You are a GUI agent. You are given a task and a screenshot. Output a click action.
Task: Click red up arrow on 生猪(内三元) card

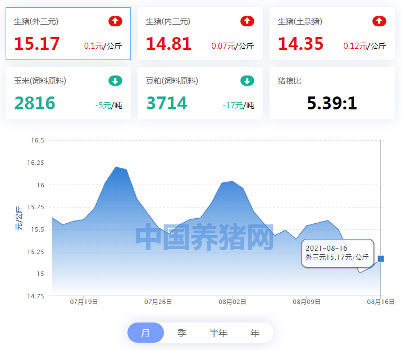[247, 21]
